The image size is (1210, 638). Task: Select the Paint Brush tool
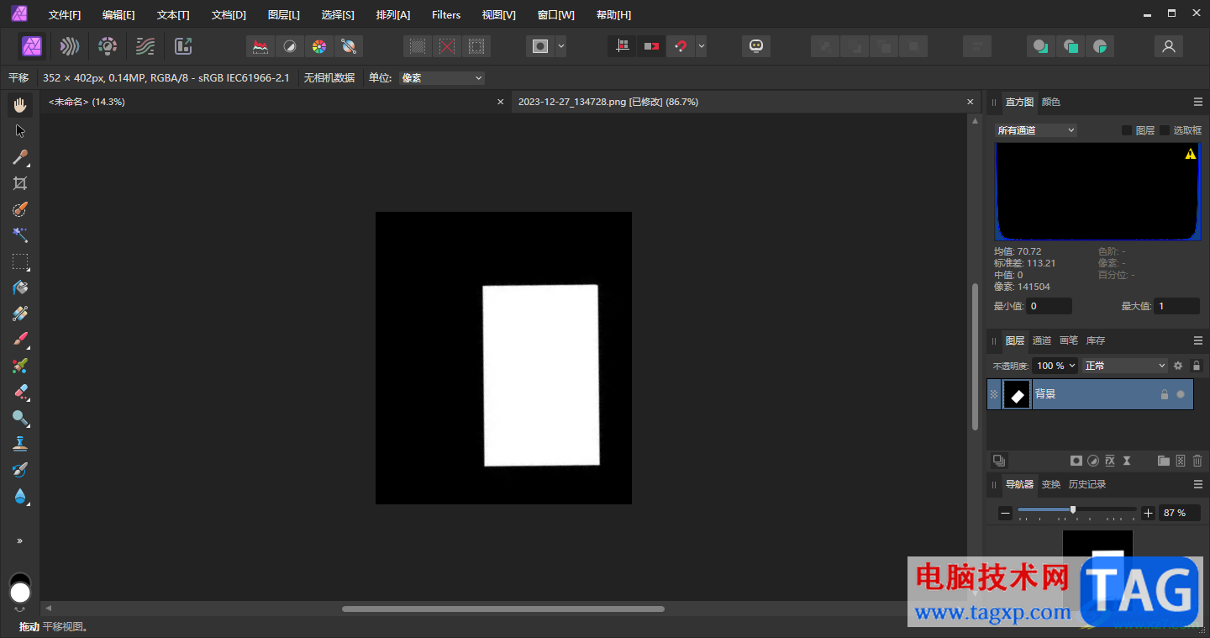20,340
